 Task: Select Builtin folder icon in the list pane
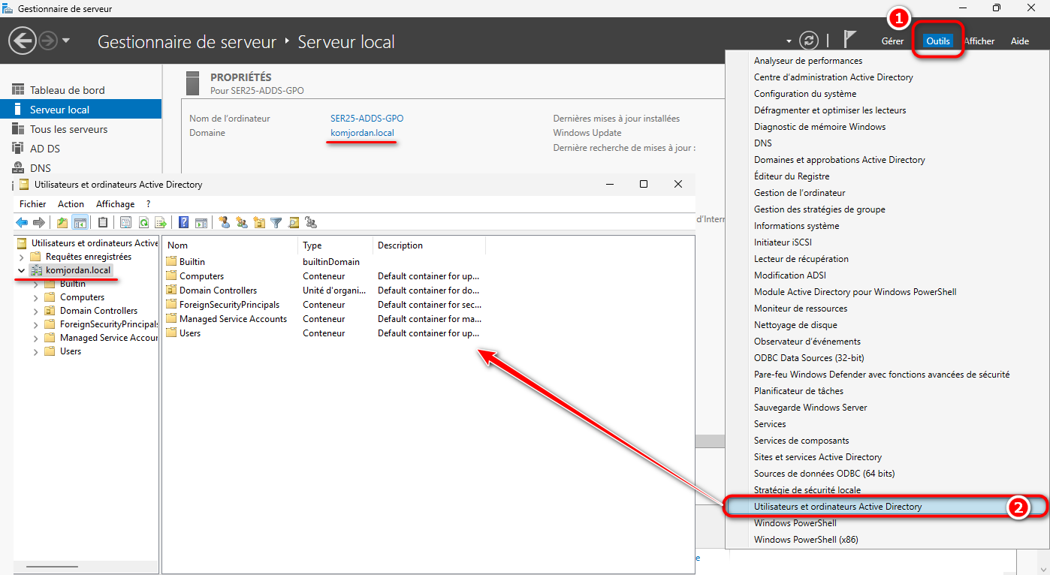tap(171, 262)
